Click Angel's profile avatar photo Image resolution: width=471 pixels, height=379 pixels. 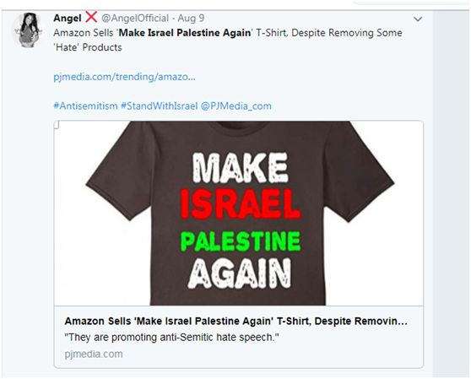pyautogui.click(x=28, y=30)
